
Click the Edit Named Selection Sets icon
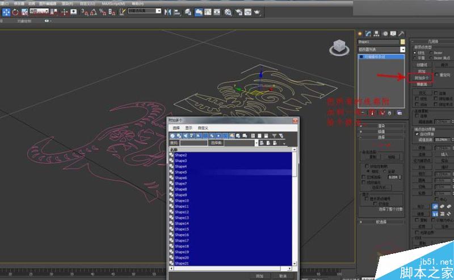point(123,12)
